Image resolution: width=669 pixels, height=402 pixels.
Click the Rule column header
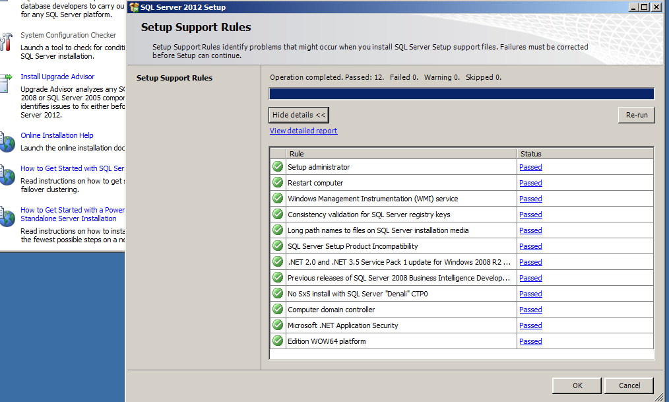click(401, 154)
